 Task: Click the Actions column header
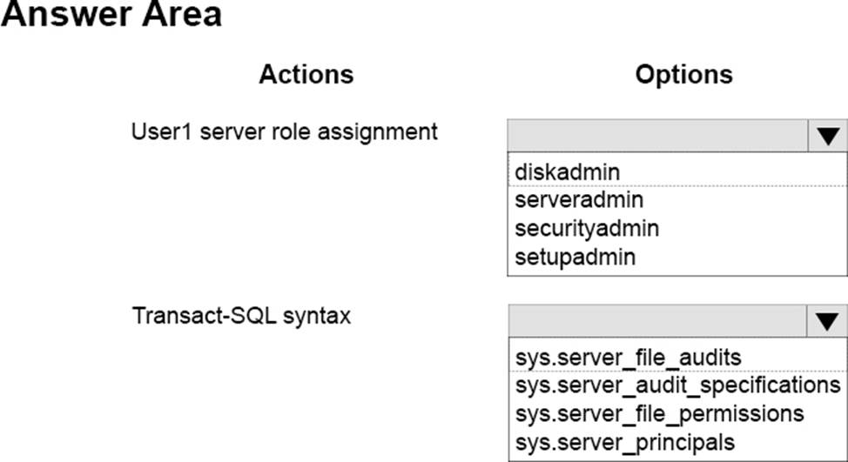tap(306, 75)
